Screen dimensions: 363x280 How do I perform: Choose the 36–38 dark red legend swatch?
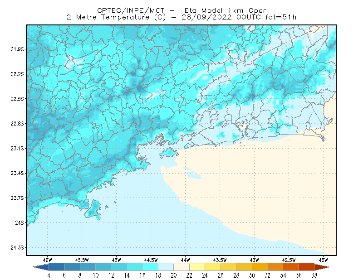click(x=307, y=267)
